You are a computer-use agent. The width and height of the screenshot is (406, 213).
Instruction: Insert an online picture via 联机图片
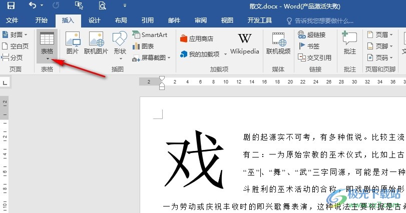click(96, 43)
